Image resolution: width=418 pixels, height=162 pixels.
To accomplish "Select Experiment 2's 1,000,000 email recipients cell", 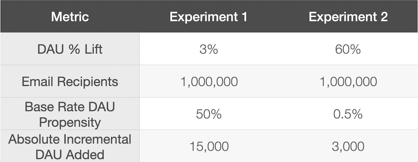I will click(348, 82).
